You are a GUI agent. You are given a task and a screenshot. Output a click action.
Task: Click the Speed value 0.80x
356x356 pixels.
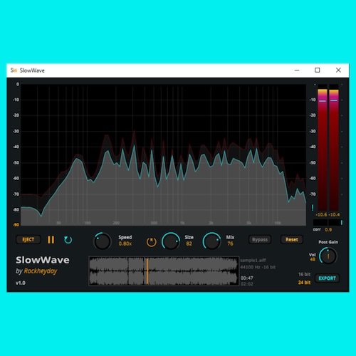click(125, 244)
